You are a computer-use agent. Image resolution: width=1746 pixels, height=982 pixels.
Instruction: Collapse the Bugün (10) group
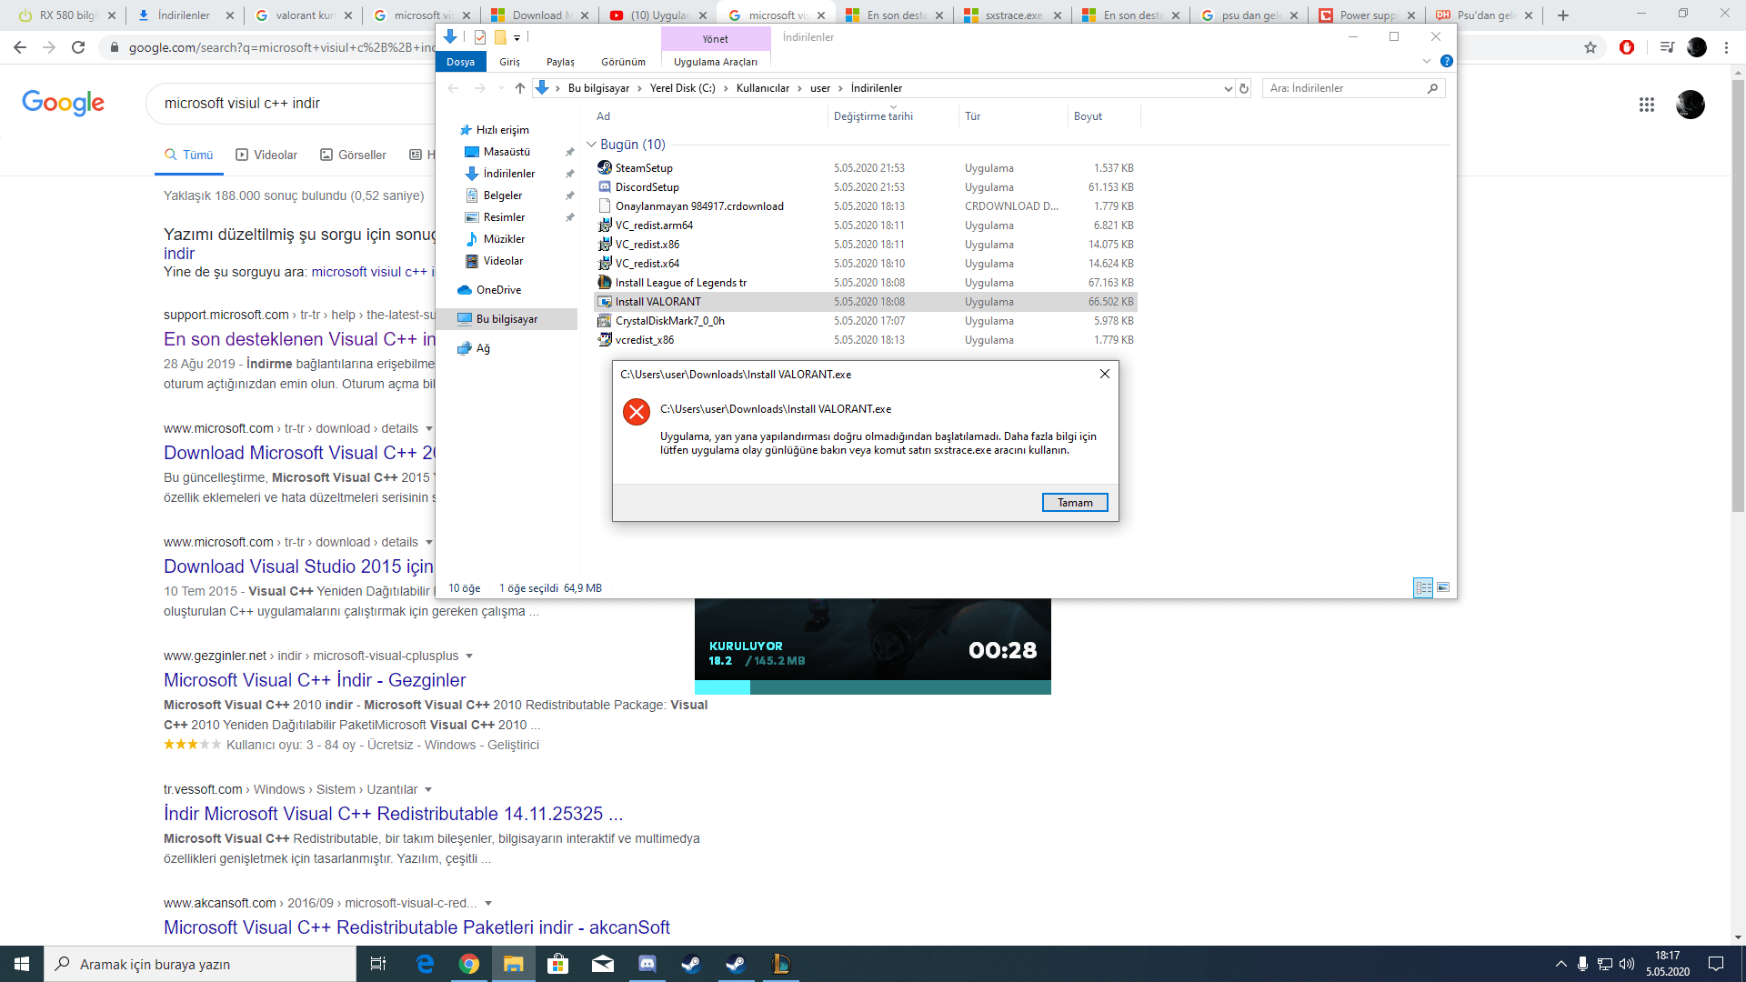tap(591, 145)
